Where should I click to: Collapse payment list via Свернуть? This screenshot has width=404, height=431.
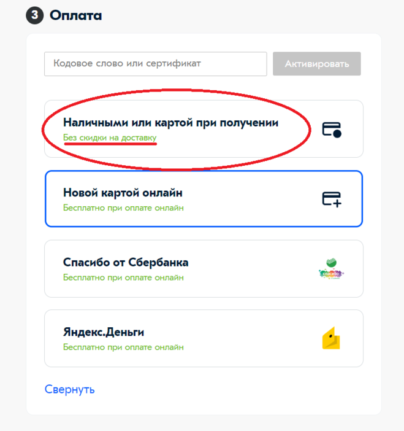(x=70, y=389)
